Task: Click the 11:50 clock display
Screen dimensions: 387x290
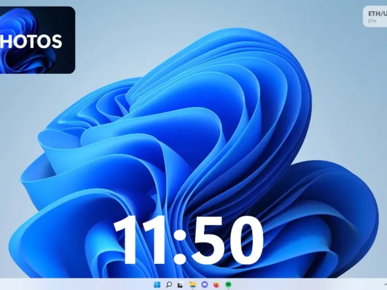Action: click(188, 240)
